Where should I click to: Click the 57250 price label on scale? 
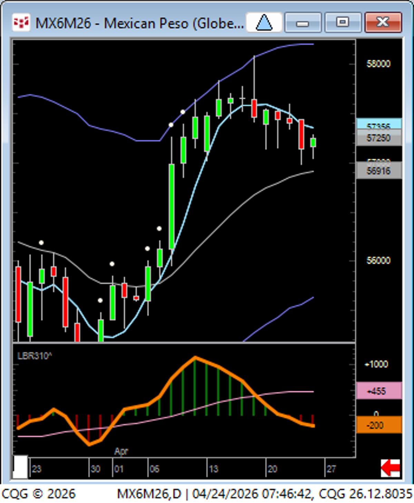pyautogui.click(x=379, y=138)
